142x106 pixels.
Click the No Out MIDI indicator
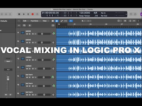click(x=104, y=16)
